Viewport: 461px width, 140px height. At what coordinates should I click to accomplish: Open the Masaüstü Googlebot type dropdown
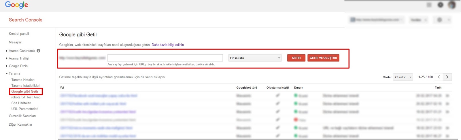pos(255,58)
